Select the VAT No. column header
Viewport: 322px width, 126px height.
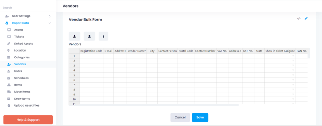[x=222, y=51]
